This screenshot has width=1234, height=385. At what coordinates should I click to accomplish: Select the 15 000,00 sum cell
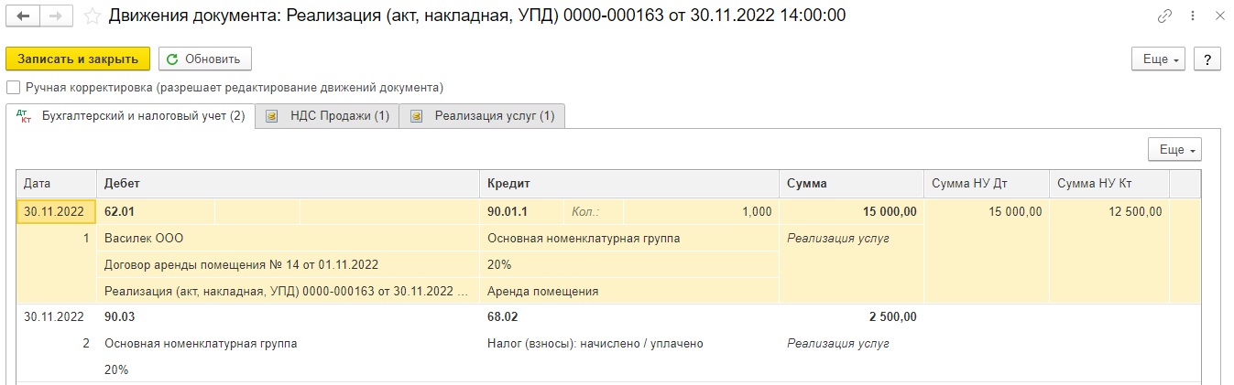851,211
